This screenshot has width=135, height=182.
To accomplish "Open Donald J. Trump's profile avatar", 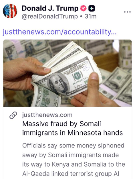I will click(10, 11).
